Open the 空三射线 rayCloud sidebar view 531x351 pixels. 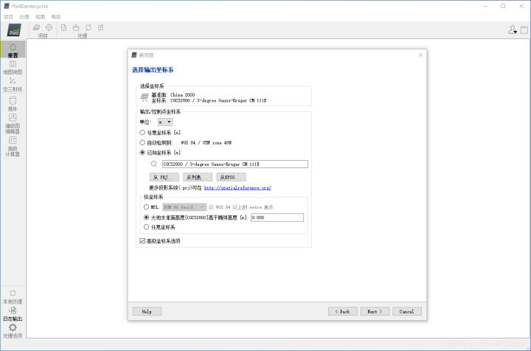coord(13,83)
